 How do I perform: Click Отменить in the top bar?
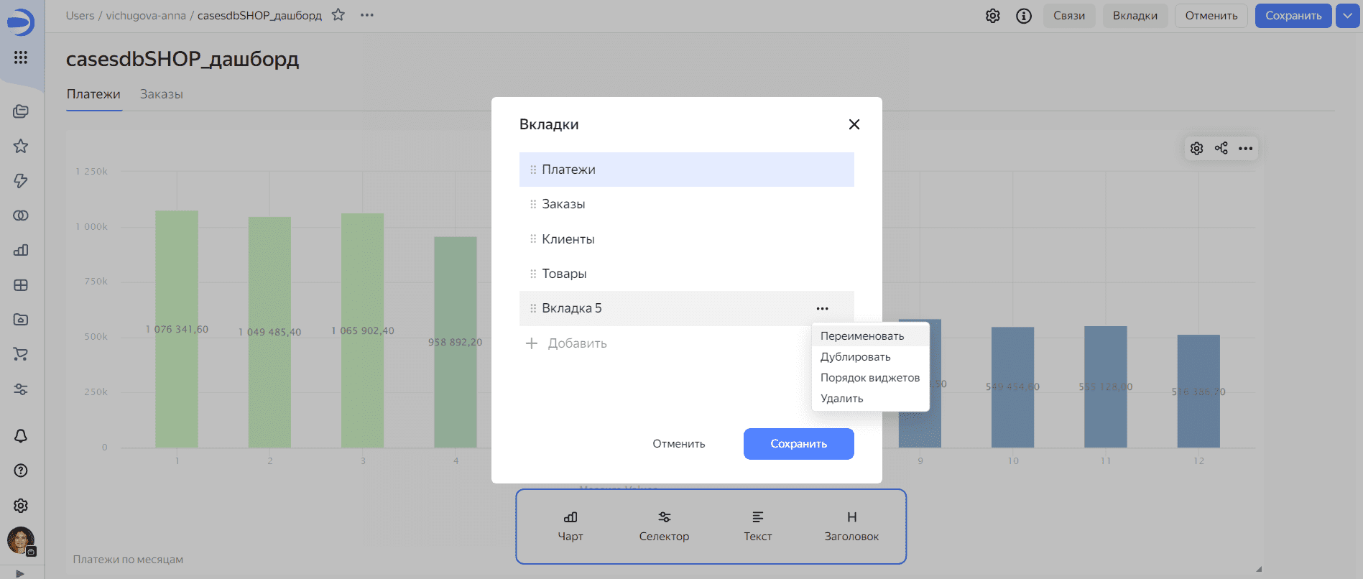tap(1211, 16)
